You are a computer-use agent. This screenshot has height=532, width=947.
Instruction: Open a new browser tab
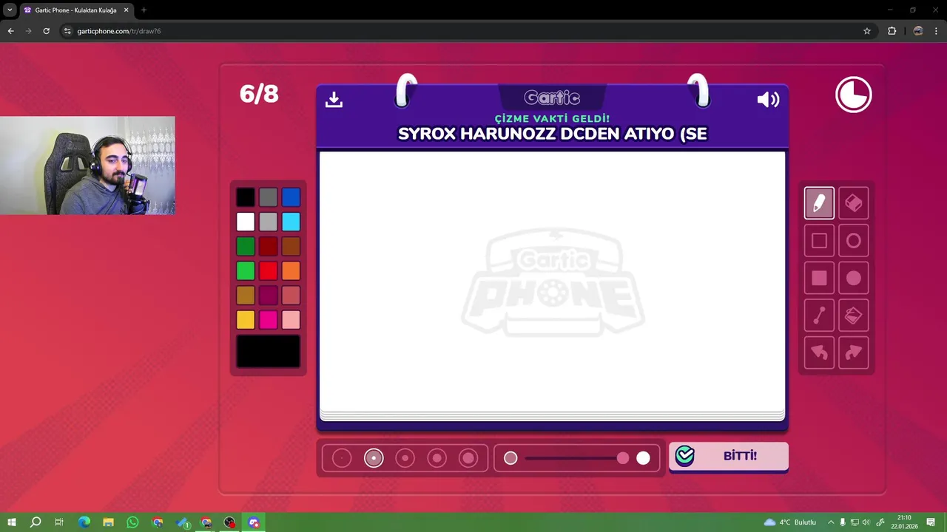144,10
